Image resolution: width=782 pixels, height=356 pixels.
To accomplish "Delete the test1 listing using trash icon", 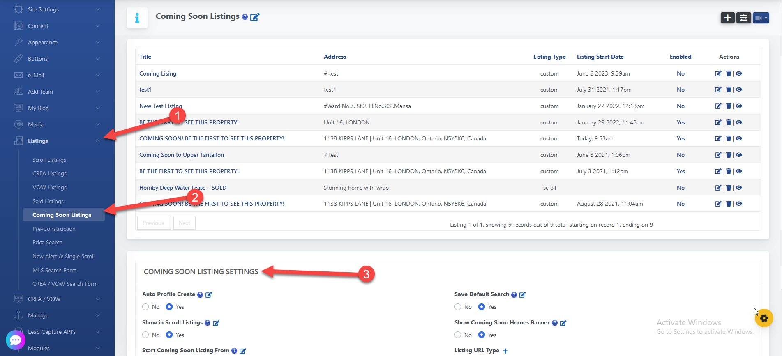I will coord(728,90).
